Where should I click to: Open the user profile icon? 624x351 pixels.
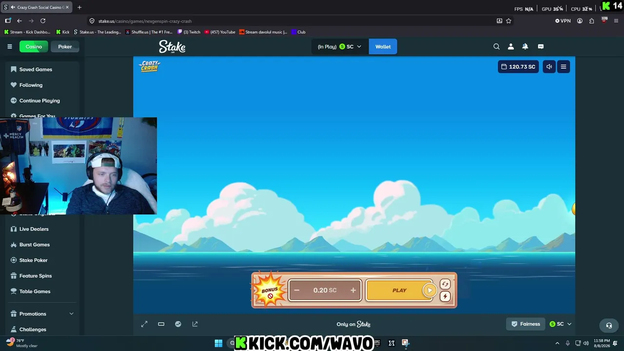[511, 47]
